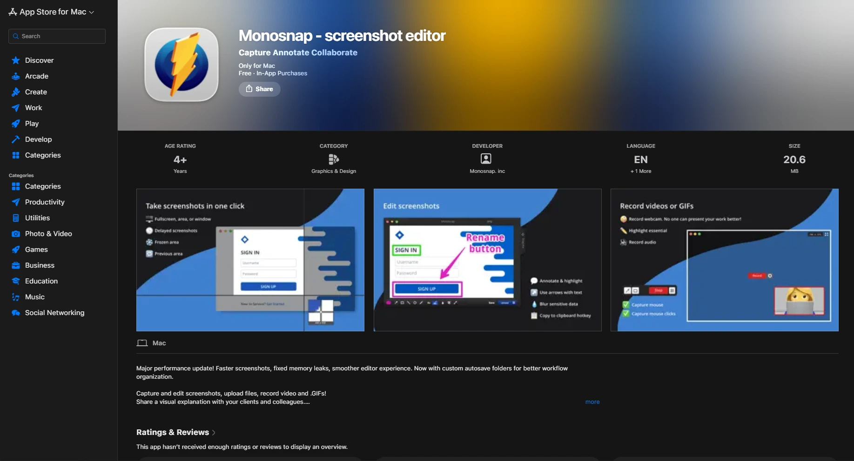Select Arcade in the sidebar
854x461 pixels.
[x=37, y=76]
